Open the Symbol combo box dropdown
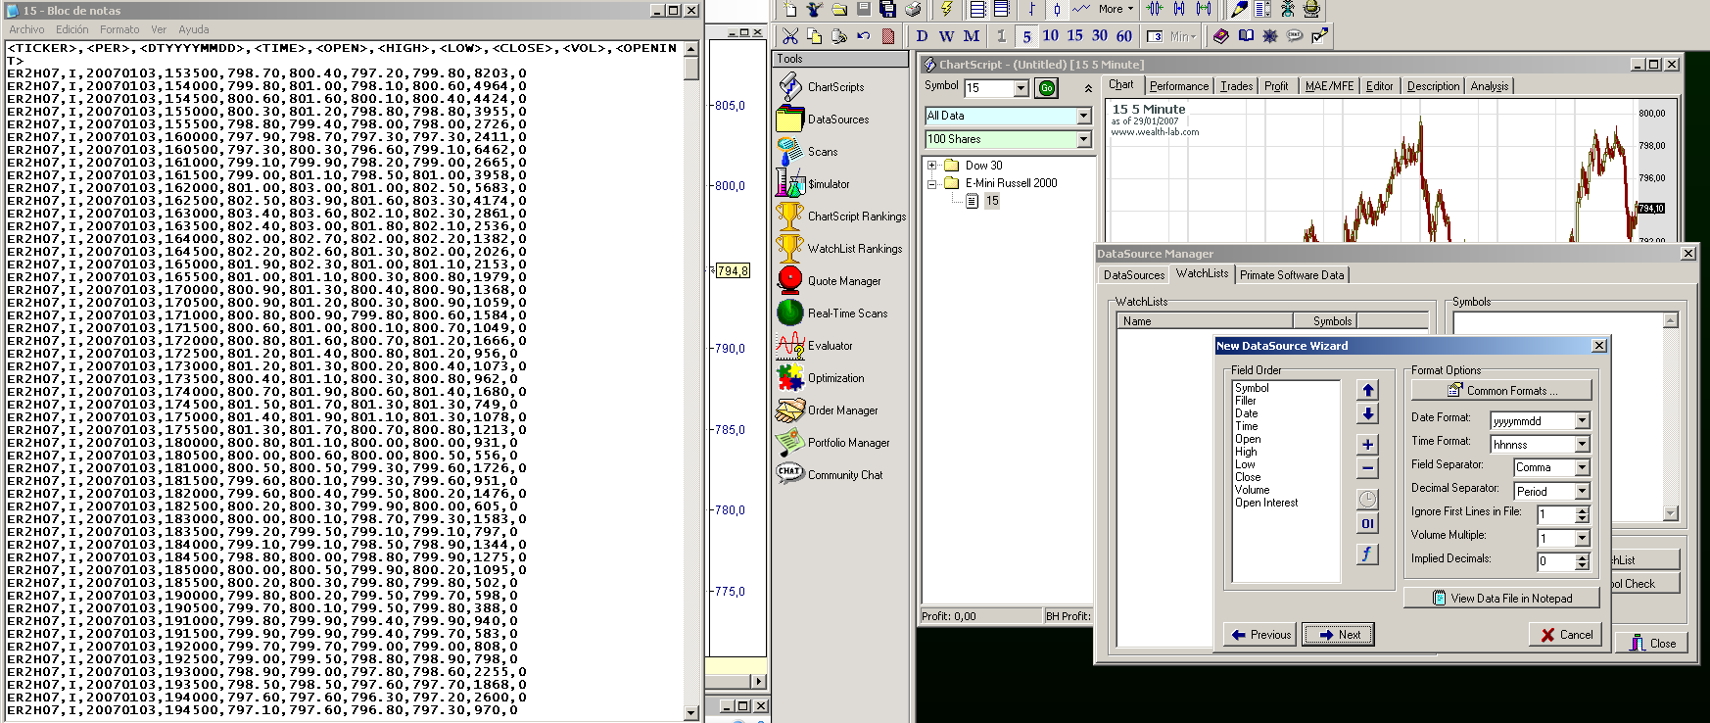Screen dimensions: 1710x723 [x=1021, y=88]
